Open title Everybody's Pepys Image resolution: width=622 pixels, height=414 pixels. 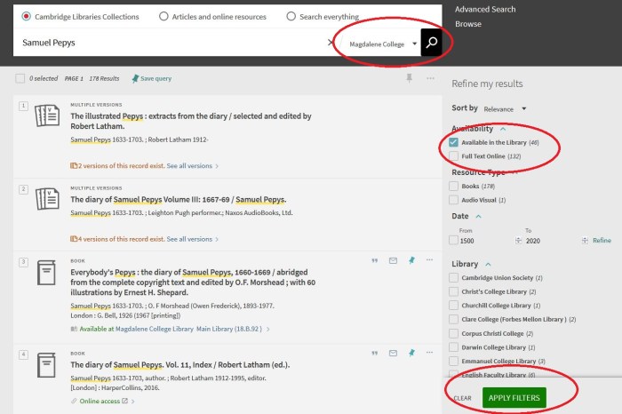coord(193,282)
